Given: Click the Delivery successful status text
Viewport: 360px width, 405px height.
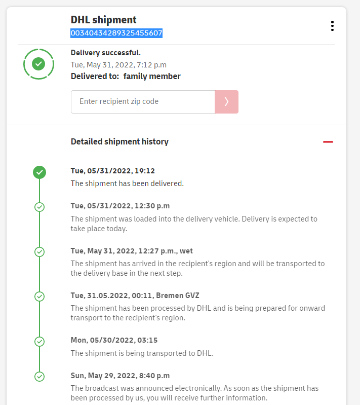Looking at the screenshot, I should (106, 53).
